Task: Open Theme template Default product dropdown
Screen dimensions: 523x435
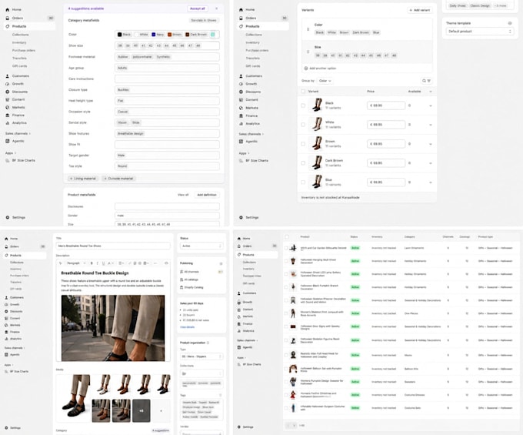Action: coord(480,32)
